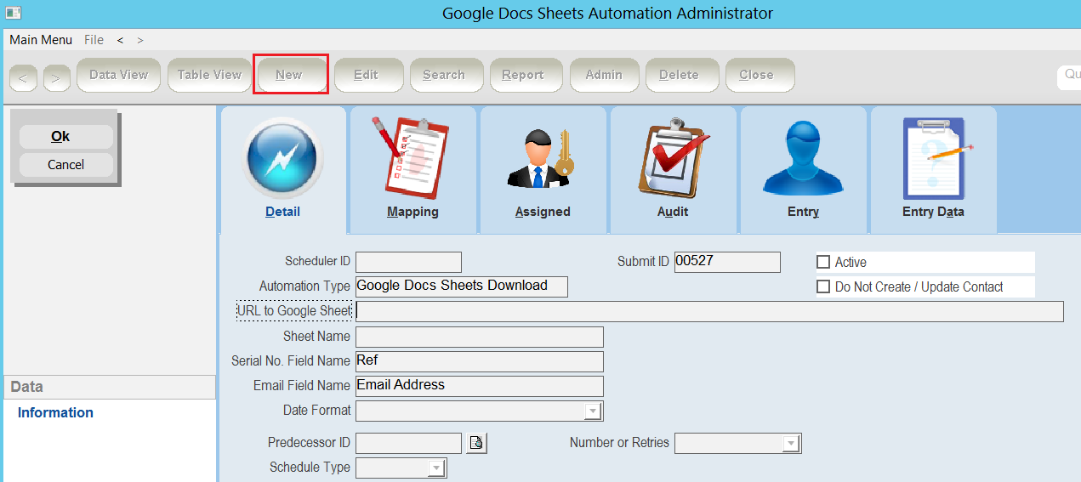
Task: Focus the Scheduler ID field
Action: coord(408,262)
